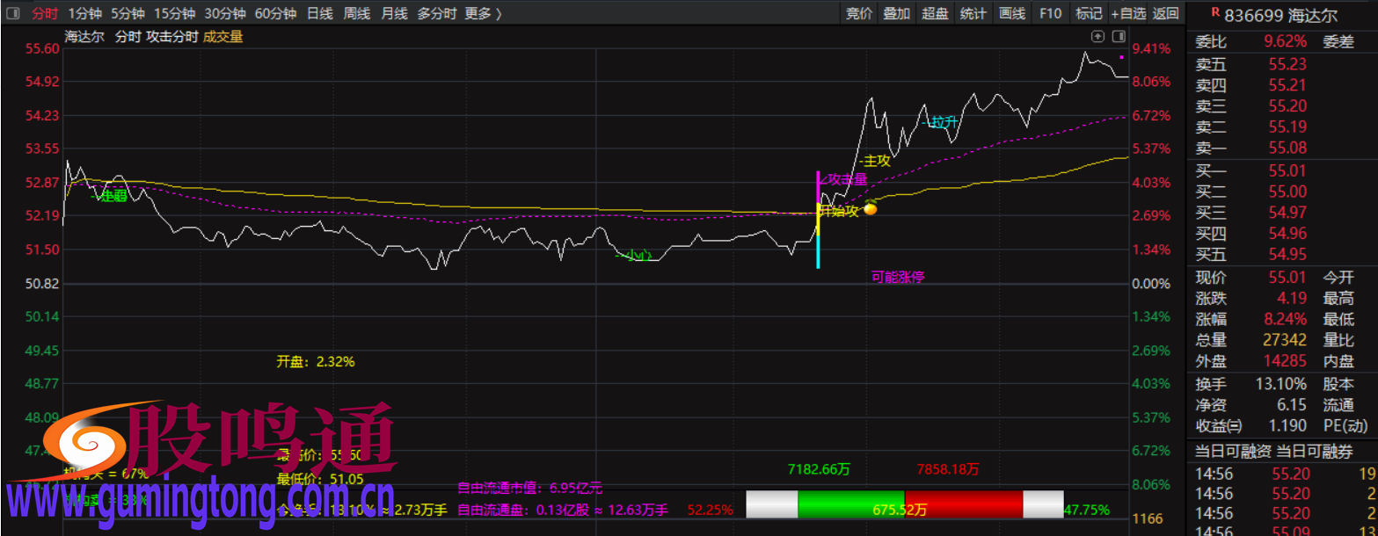
Task: Click the red R badge beside 836699
Action: pyautogui.click(x=1214, y=13)
